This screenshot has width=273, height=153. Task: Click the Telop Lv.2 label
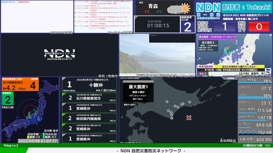click(11, 145)
